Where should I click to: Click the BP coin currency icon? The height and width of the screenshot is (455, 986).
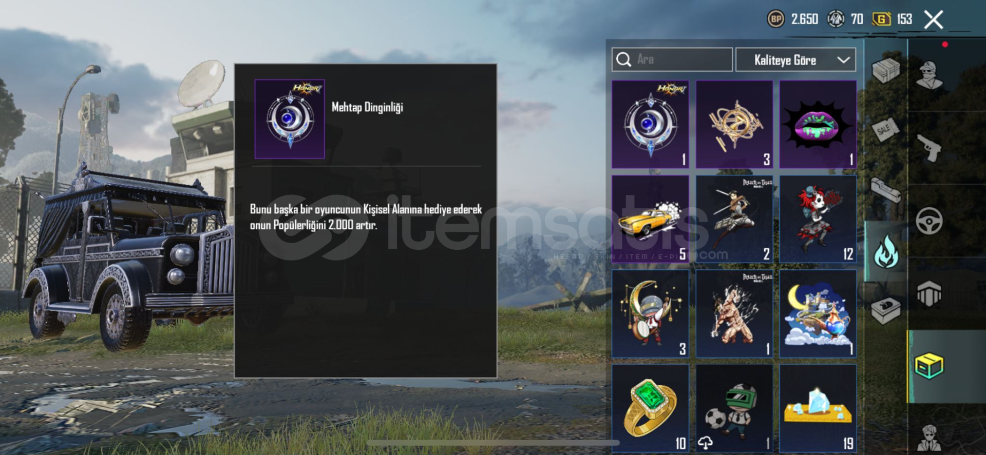775,19
